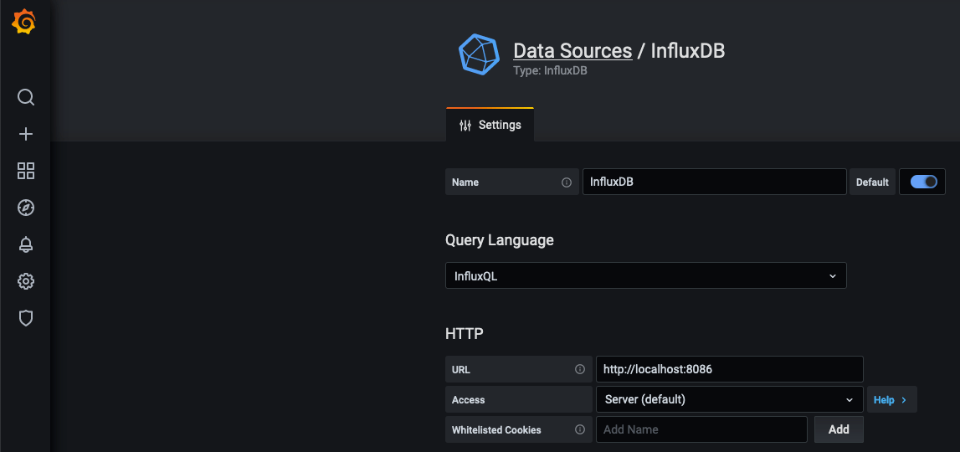Click the info icon beside URL
This screenshot has width=960, height=452.
click(x=580, y=369)
